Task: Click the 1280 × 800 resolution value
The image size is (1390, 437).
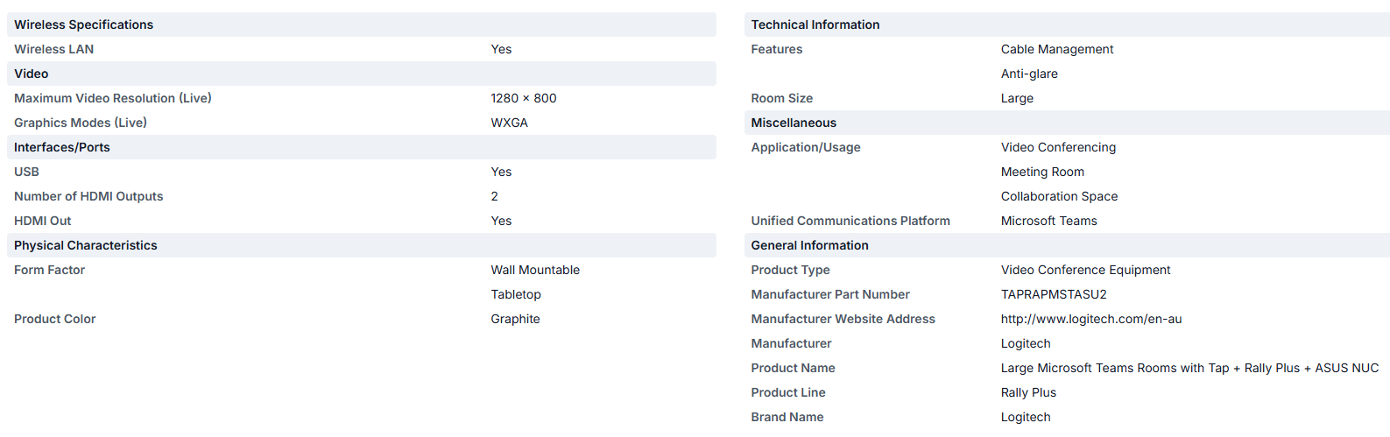Action: [523, 98]
